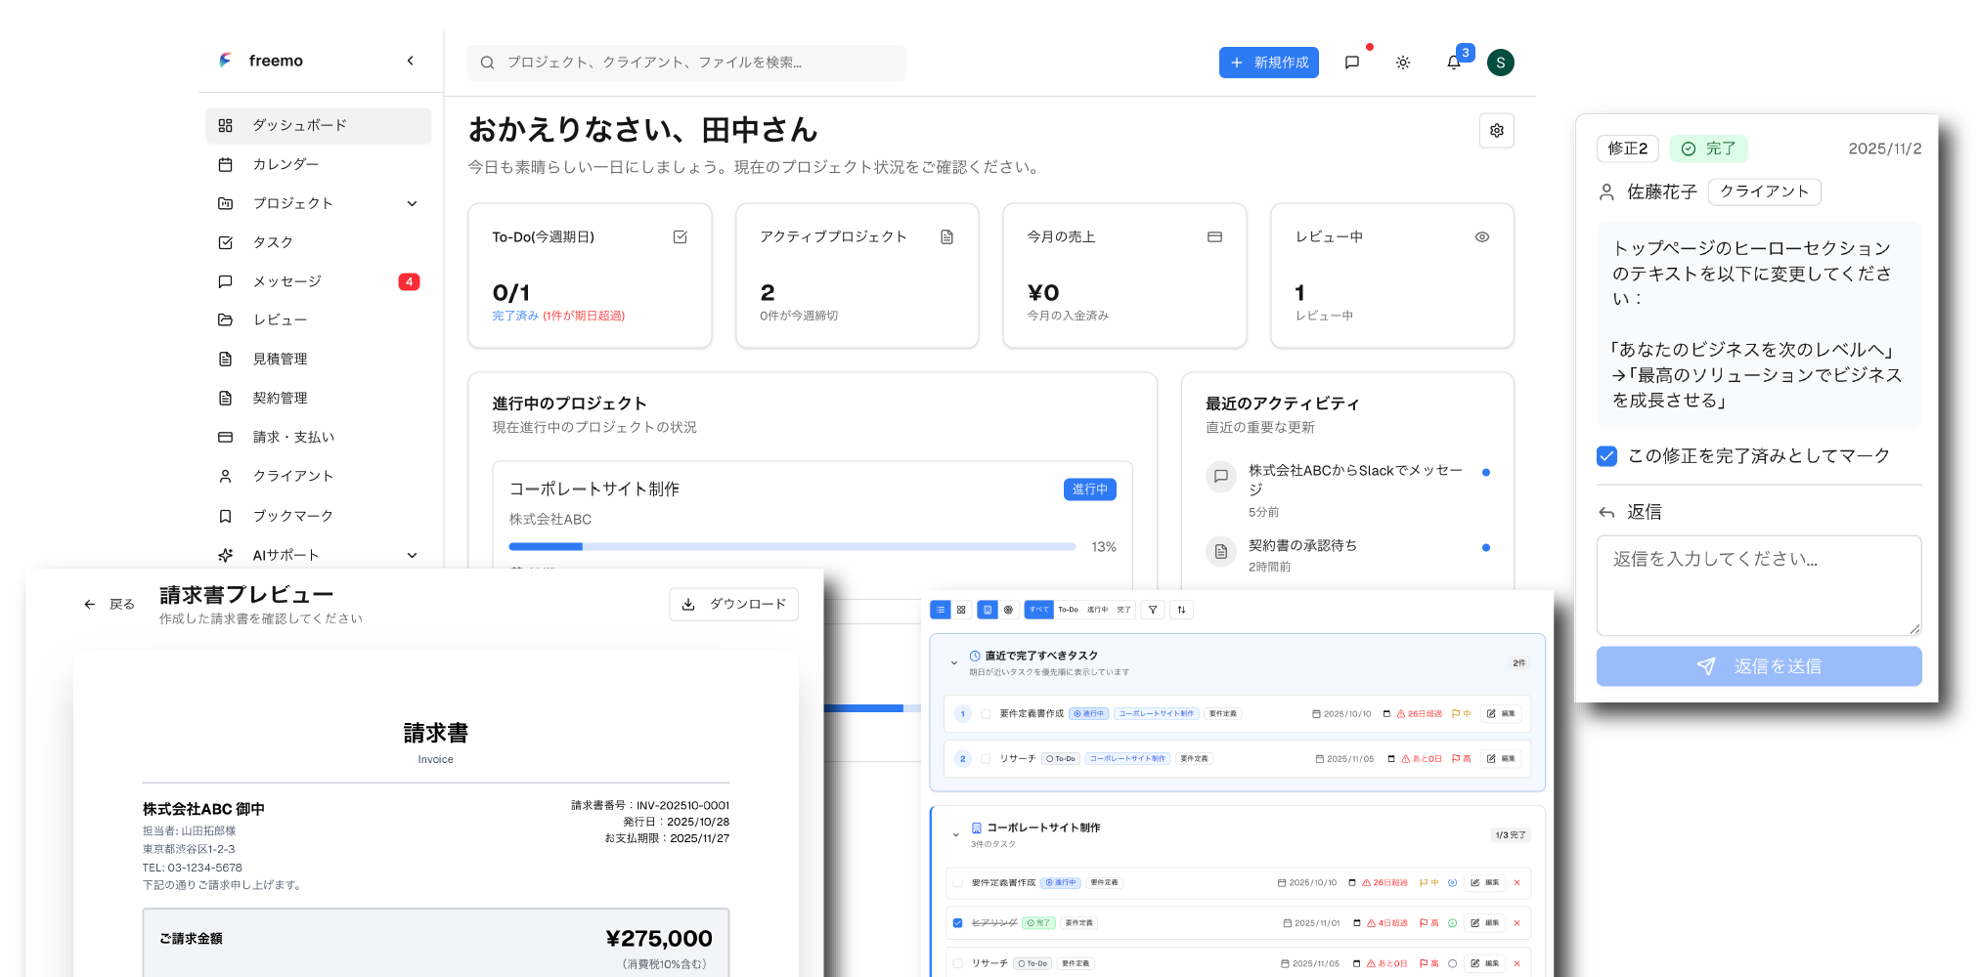Collapse コーポレートサイト制作 task group
1977x977 pixels.
pyautogui.click(x=955, y=835)
